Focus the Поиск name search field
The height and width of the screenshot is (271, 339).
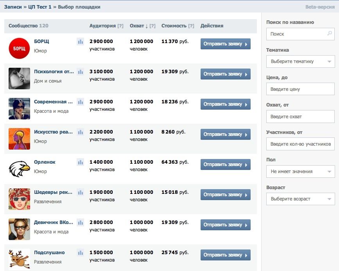[301, 34]
